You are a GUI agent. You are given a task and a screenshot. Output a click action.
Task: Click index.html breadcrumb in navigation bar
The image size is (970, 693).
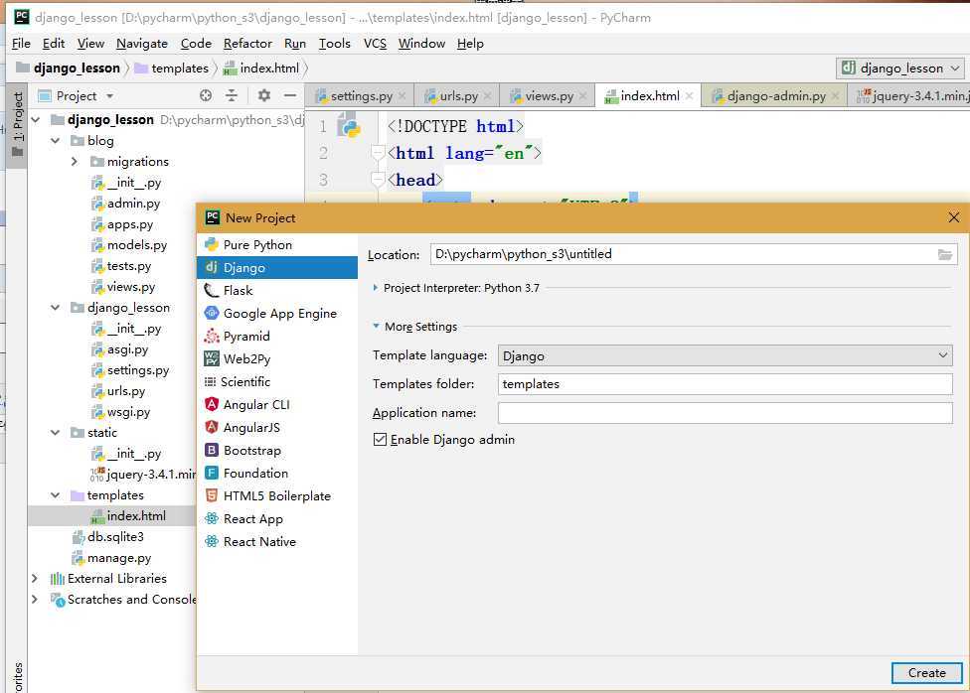click(x=261, y=69)
